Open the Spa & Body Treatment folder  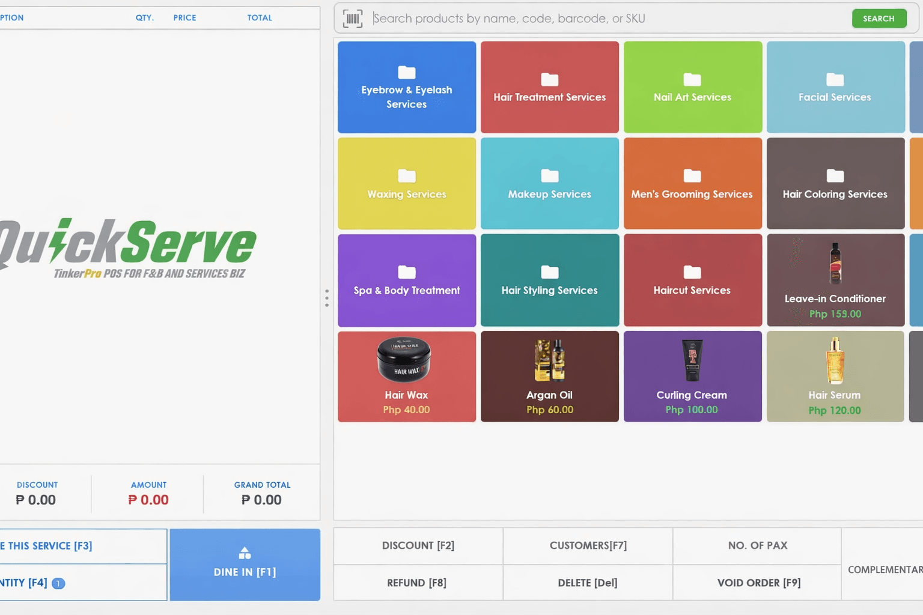pyautogui.click(x=406, y=280)
